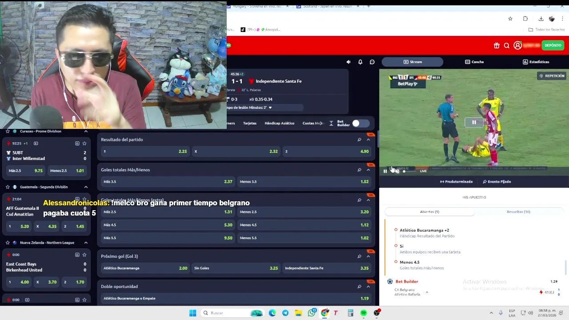Viewport: 569px width, 320px height.
Task: Bet on Menos 4.5 at 1.12
Action: [304, 225]
